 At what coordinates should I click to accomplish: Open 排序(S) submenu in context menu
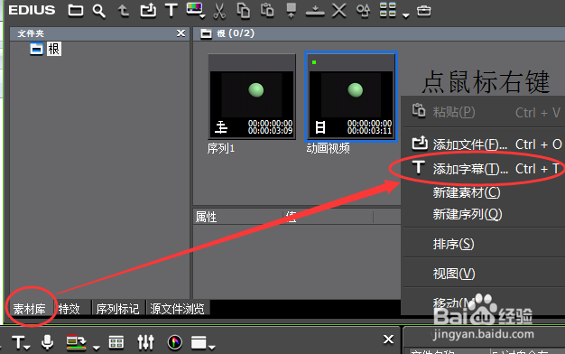pos(484,244)
